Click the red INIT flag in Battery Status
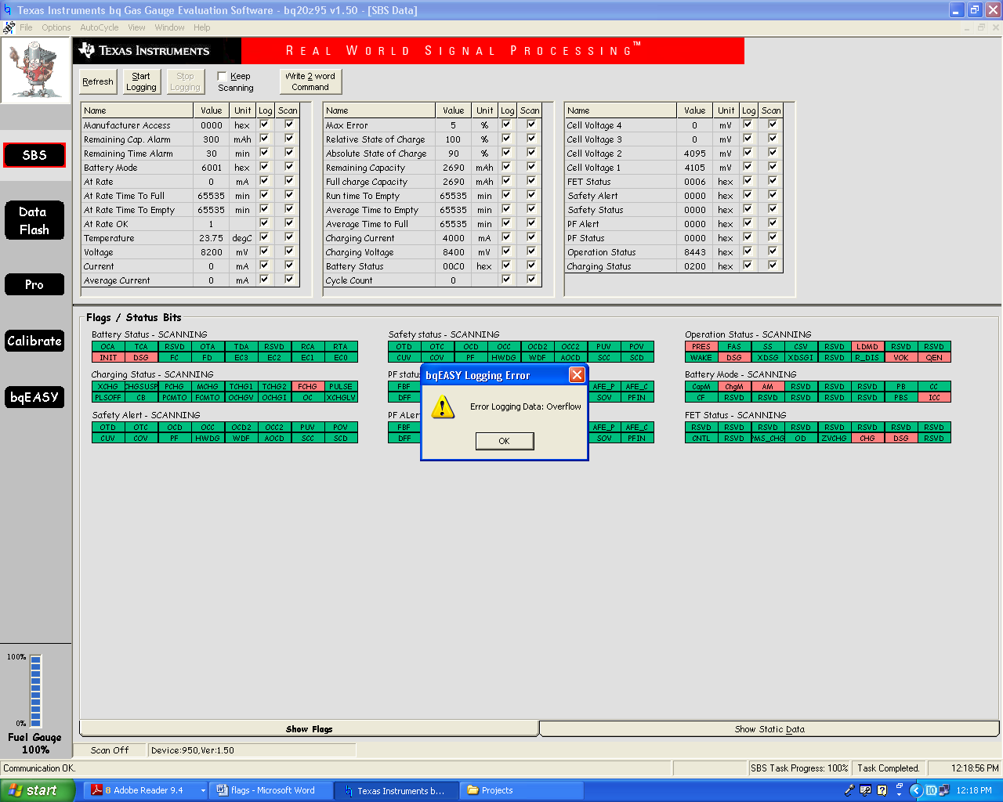1003x802 pixels. coord(108,357)
